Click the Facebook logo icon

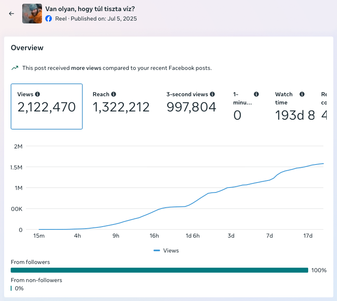pos(49,19)
